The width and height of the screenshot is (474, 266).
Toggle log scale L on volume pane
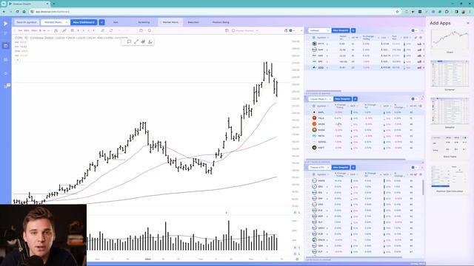tap(299, 248)
